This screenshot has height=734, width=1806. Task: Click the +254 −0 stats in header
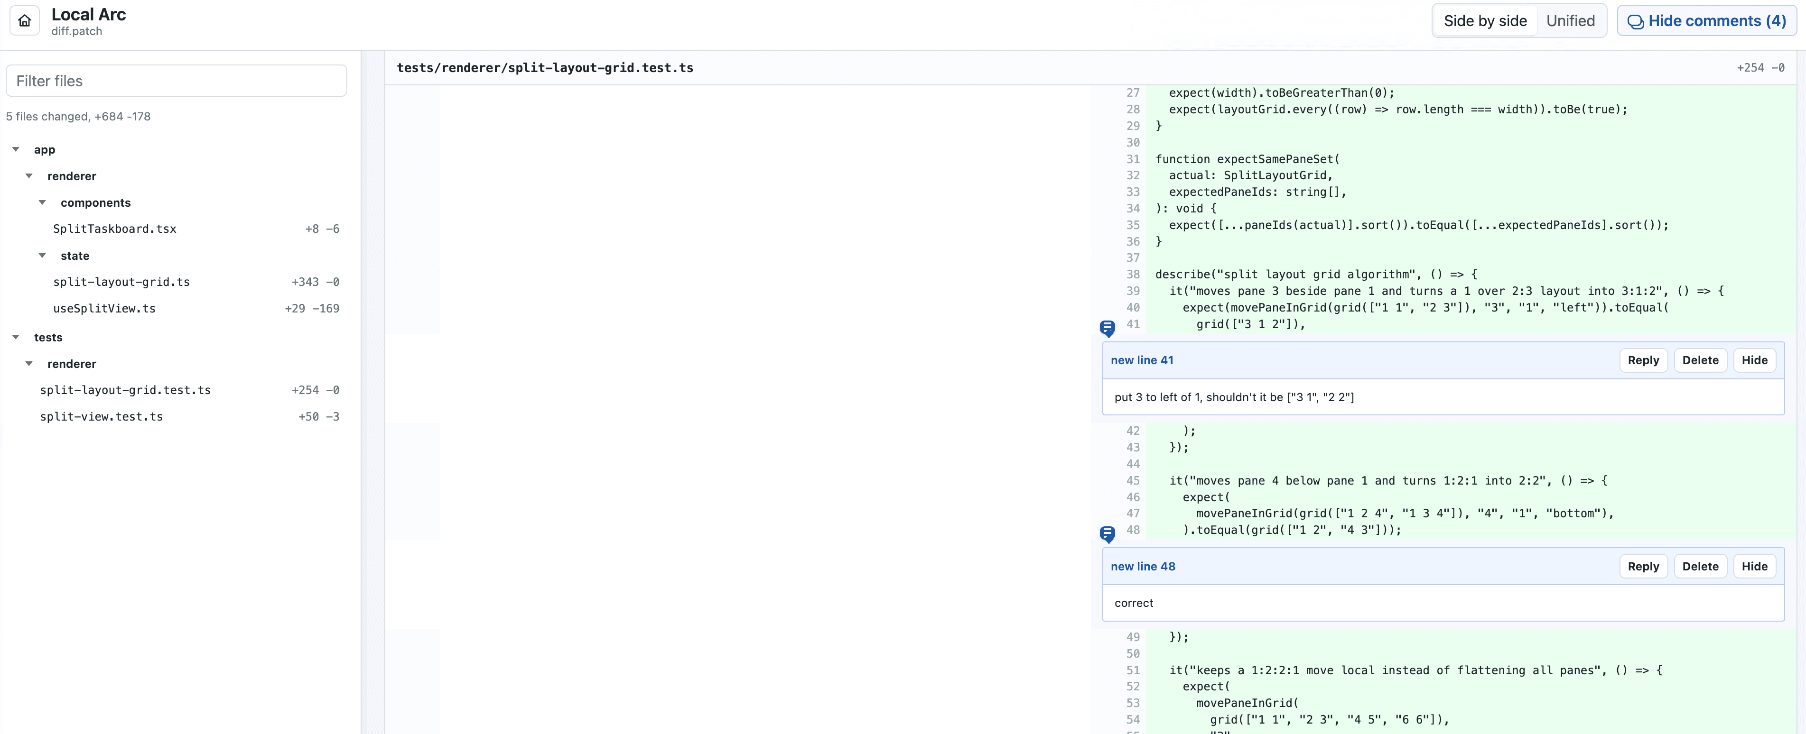click(x=1759, y=68)
